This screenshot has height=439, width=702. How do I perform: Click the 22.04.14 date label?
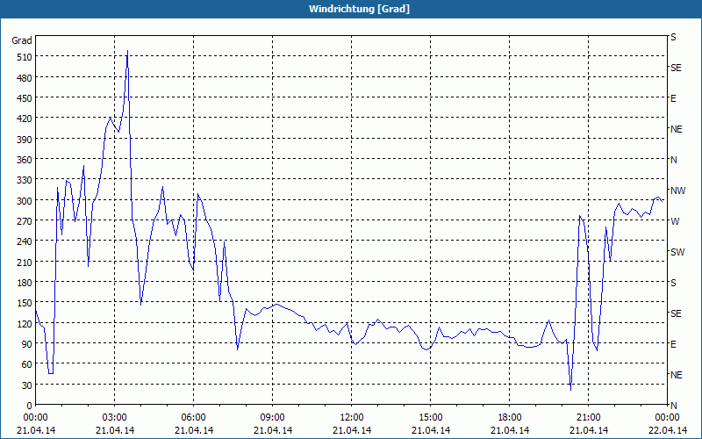(x=668, y=430)
